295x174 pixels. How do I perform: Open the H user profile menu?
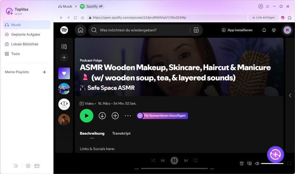(287, 30)
